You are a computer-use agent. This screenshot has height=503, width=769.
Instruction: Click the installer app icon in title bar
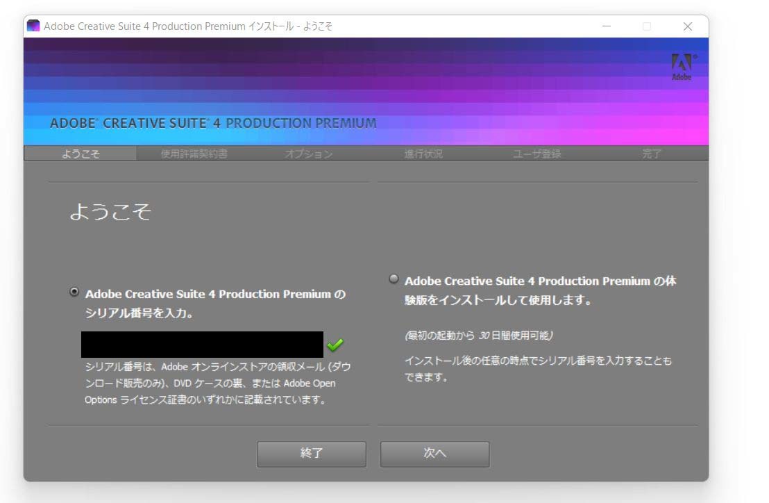click(33, 26)
